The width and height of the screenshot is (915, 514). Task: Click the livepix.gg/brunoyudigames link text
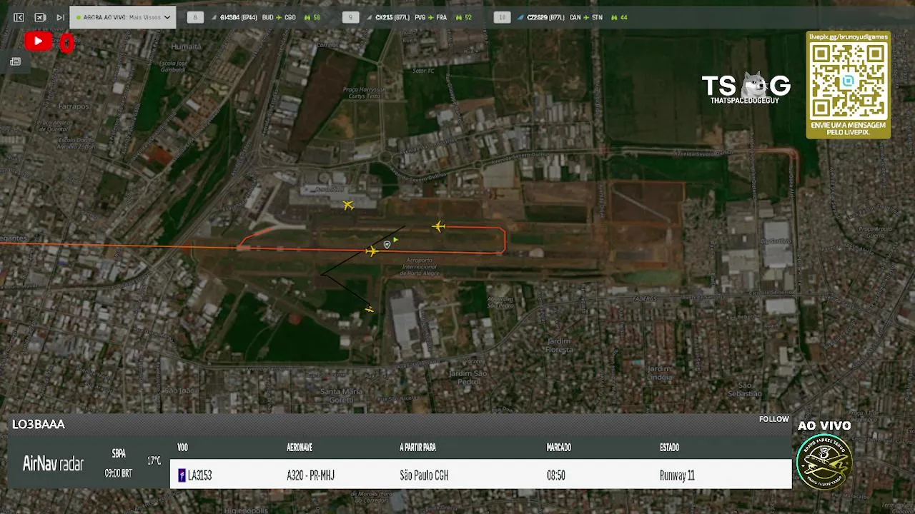coord(849,36)
